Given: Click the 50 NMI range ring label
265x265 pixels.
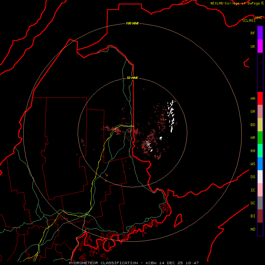Looking at the screenshot, I should (132, 78).
